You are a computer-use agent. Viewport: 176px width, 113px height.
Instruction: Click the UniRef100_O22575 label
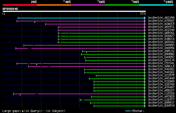click(161, 76)
